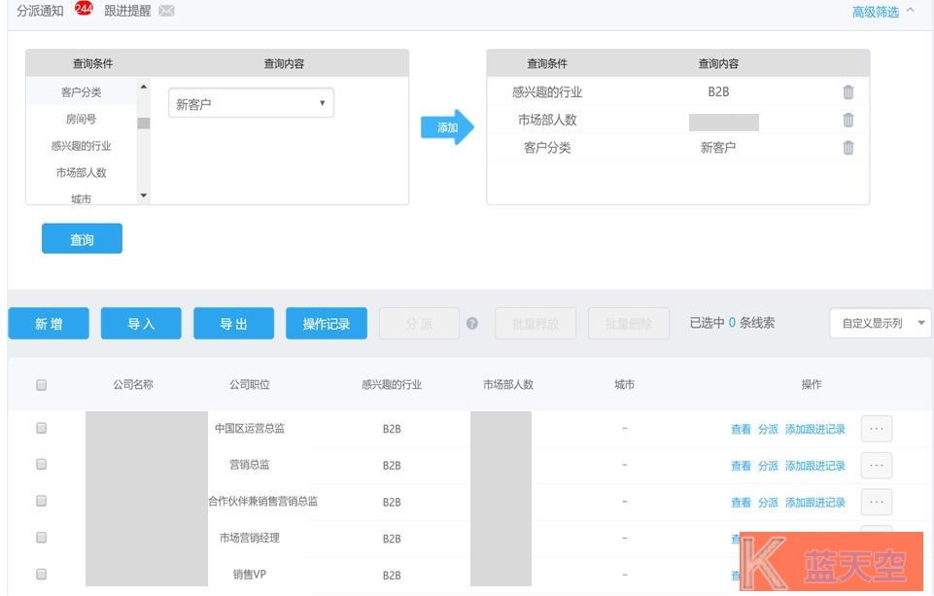Click 添加跟进记录 link for 营销总监 row
Image resolution: width=934 pixels, height=596 pixels.
click(814, 466)
